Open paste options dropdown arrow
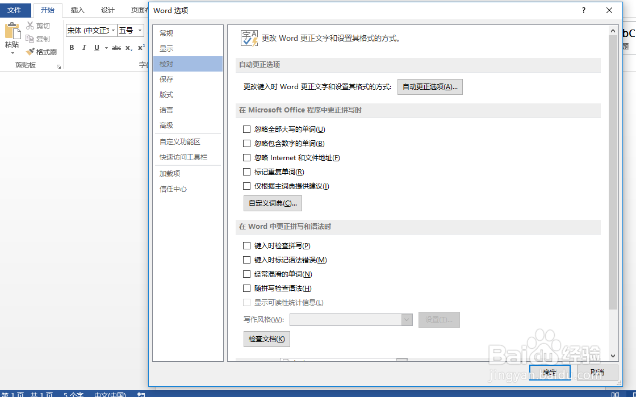The image size is (636, 397). pyautogui.click(x=12, y=53)
